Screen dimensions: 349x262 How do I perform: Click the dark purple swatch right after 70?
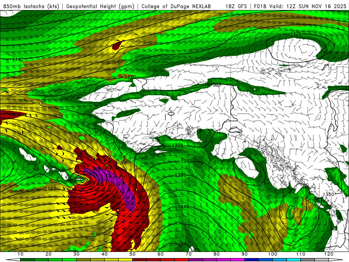pos(195,260)
